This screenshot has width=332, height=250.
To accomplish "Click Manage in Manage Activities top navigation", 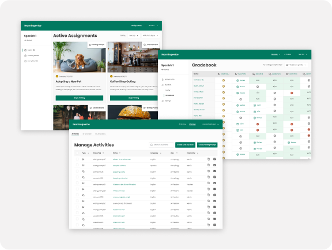I will point(193,124).
